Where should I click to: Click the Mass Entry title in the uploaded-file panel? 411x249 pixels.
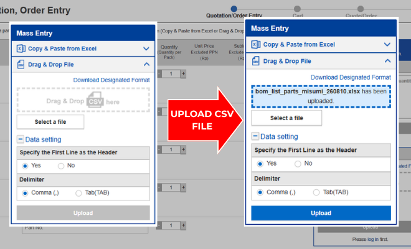[270, 28]
